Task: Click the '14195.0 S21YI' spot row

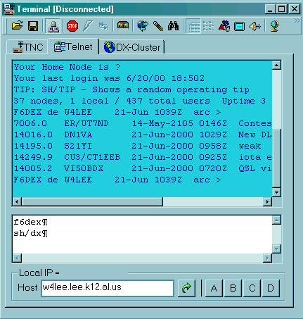Action: [137, 146]
